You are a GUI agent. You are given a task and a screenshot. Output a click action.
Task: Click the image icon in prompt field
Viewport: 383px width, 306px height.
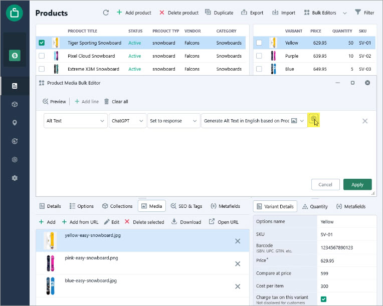pyautogui.click(x=294, y=121)
